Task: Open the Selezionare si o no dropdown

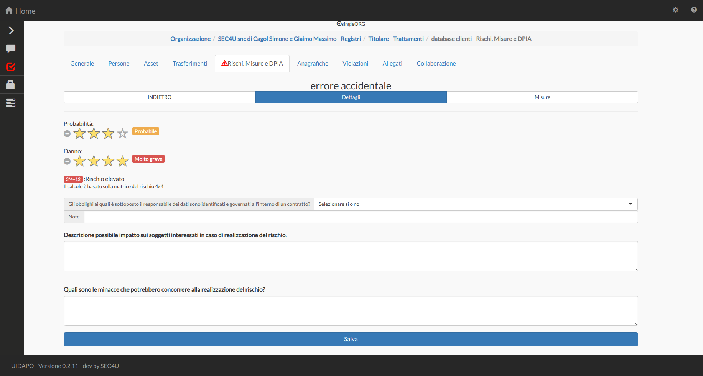Action: pyautogui.click(x=476, y=204)
